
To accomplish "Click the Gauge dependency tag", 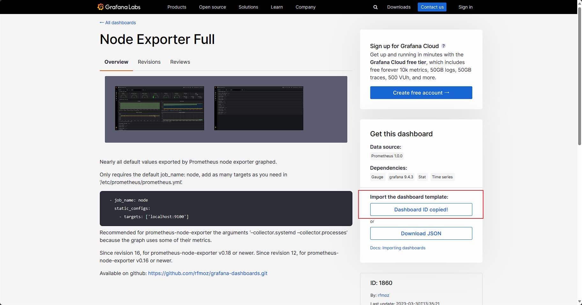I will [x=377, y=177].
